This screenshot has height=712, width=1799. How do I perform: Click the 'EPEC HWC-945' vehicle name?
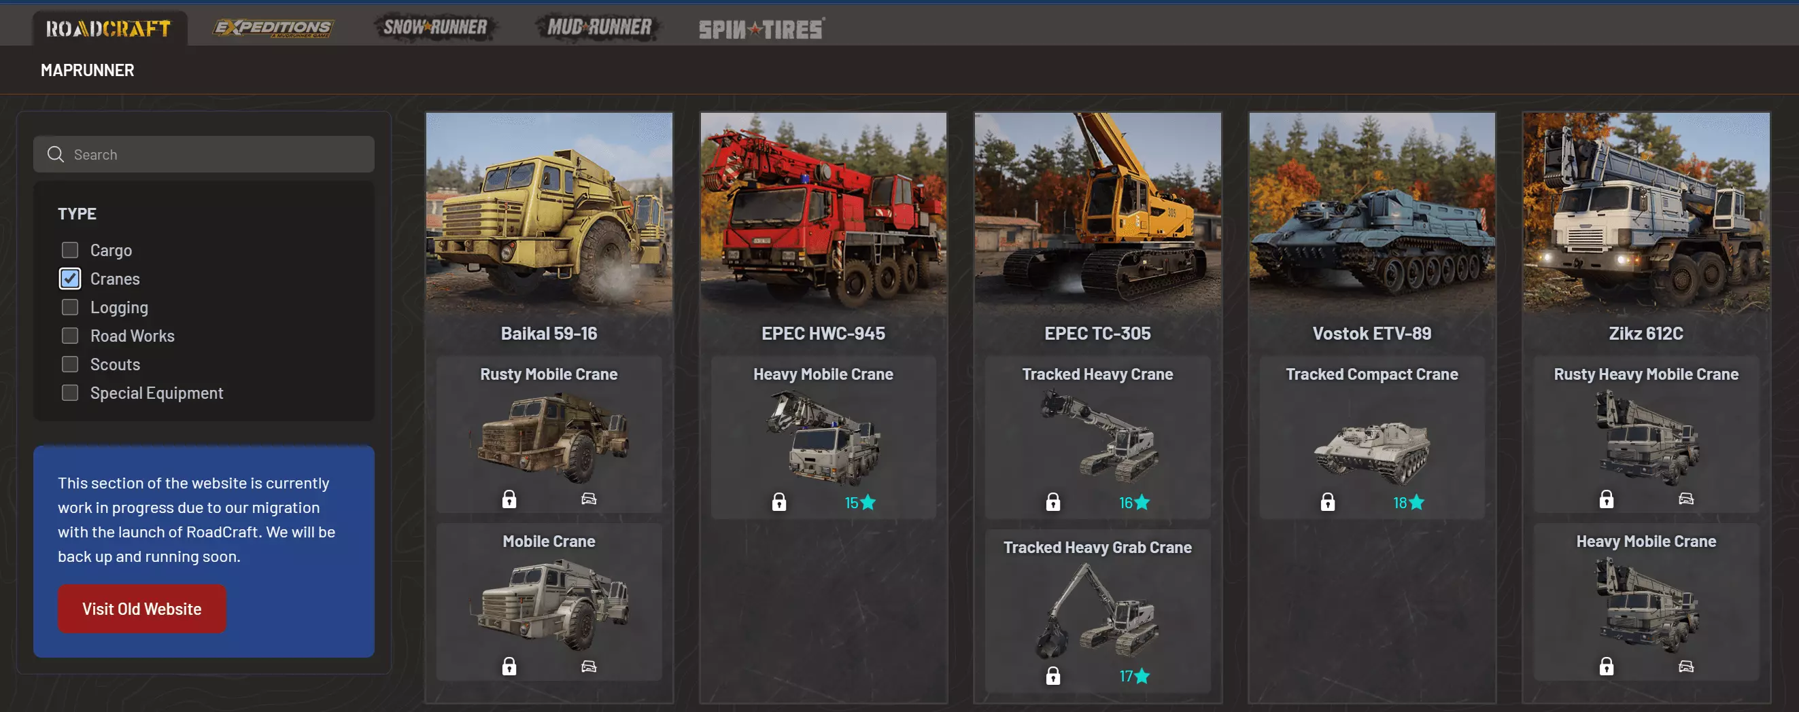point(823,334)
